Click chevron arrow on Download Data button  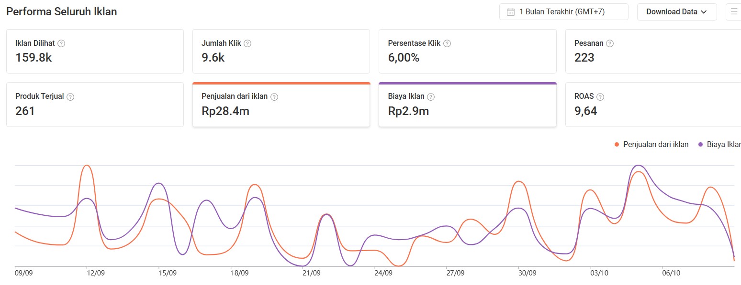(x=704, y=12)
